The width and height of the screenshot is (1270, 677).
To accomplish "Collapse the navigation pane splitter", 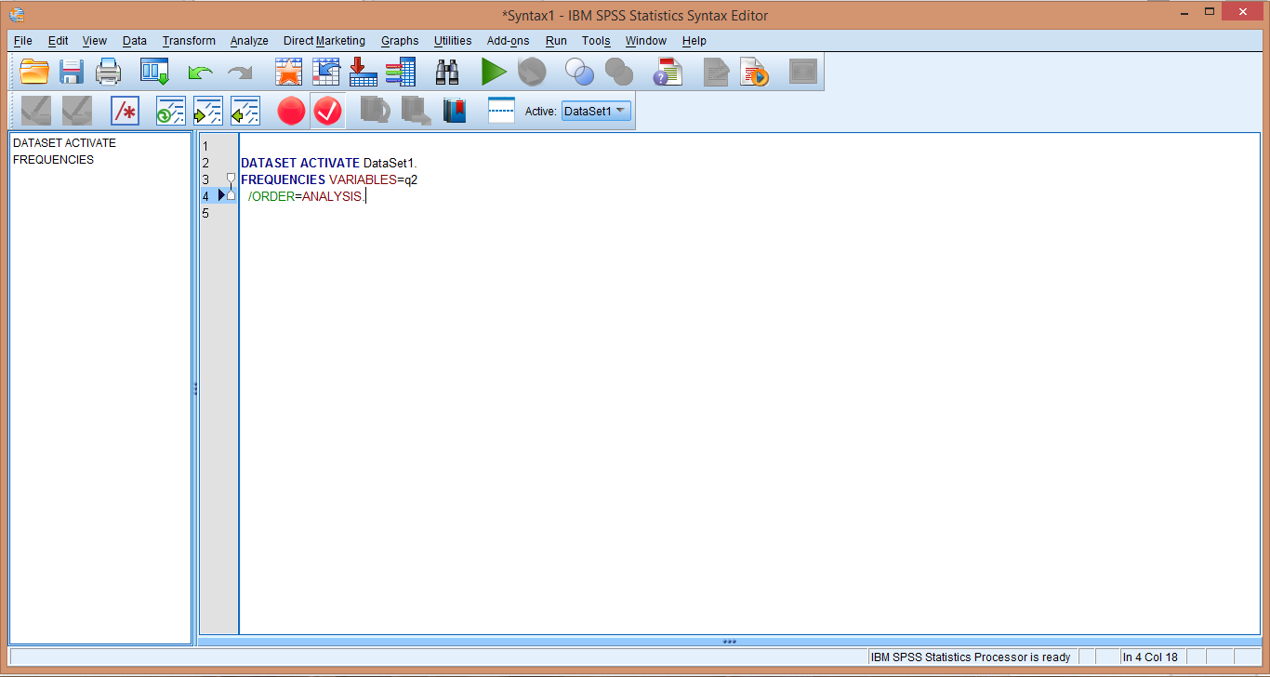I will 195,388.
